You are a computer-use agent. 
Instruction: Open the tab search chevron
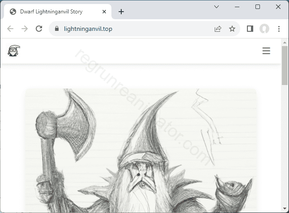coord(217,7)
